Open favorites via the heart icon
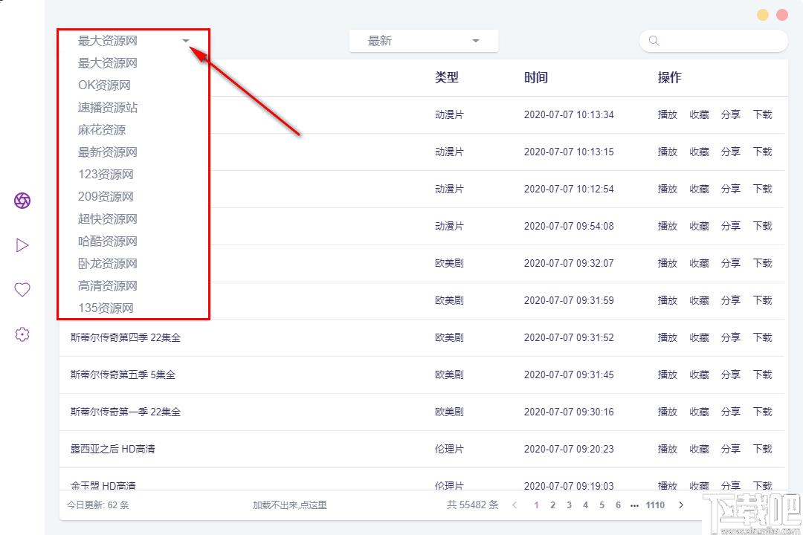 tap(22, 290)
